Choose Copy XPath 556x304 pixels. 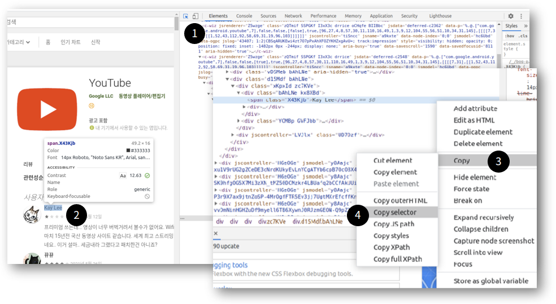pyautogui.click(x=392, y=248)
